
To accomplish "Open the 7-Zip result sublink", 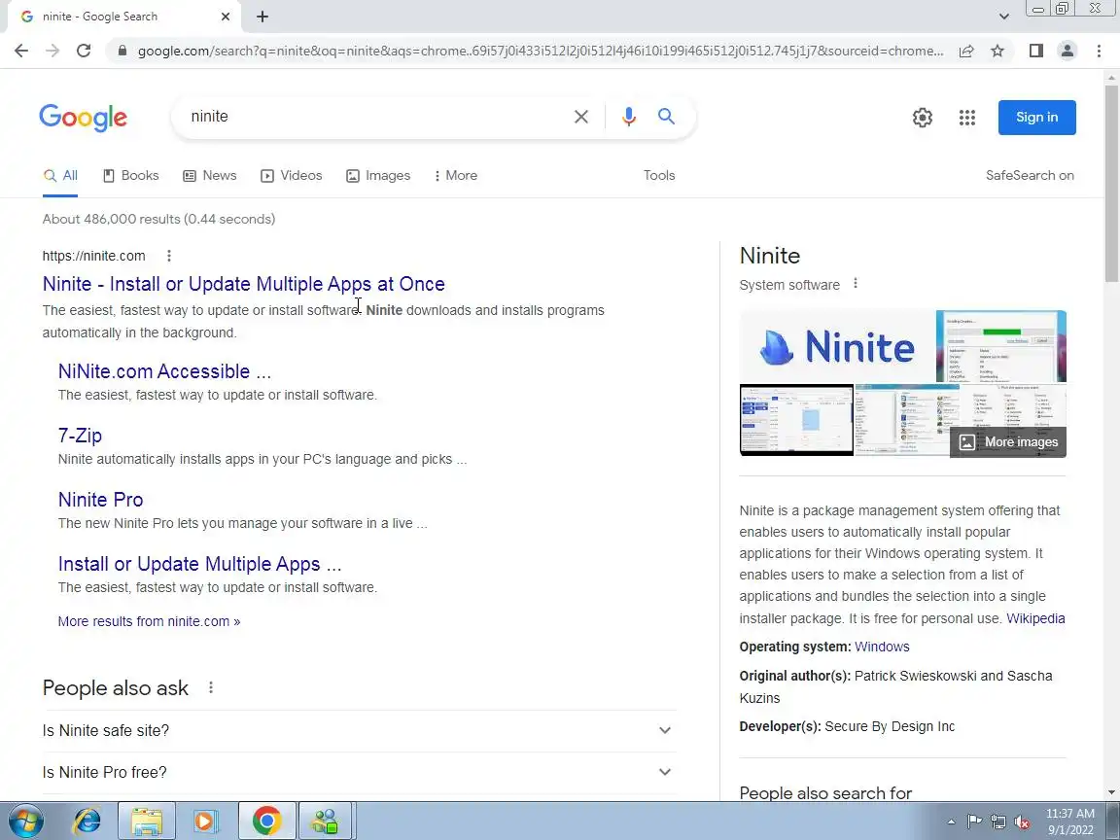I will pyautogui.click(x=80, y=436).
